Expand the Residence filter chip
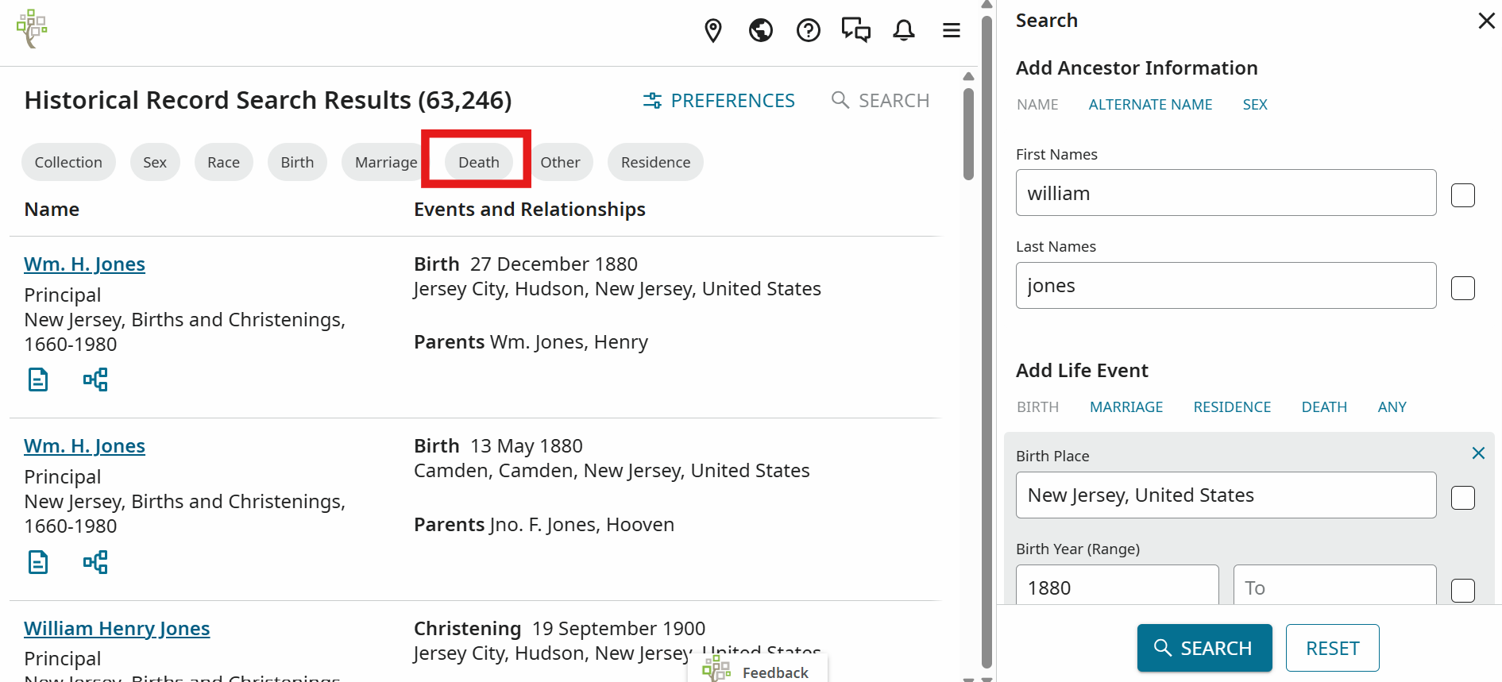This screenshot has height=682, width=1502. [655, 162]
